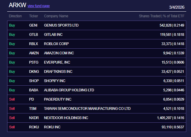191x137 pixels.
Task: Click the value 15,513 | 0.0606
Action: [x=173, y=62]
